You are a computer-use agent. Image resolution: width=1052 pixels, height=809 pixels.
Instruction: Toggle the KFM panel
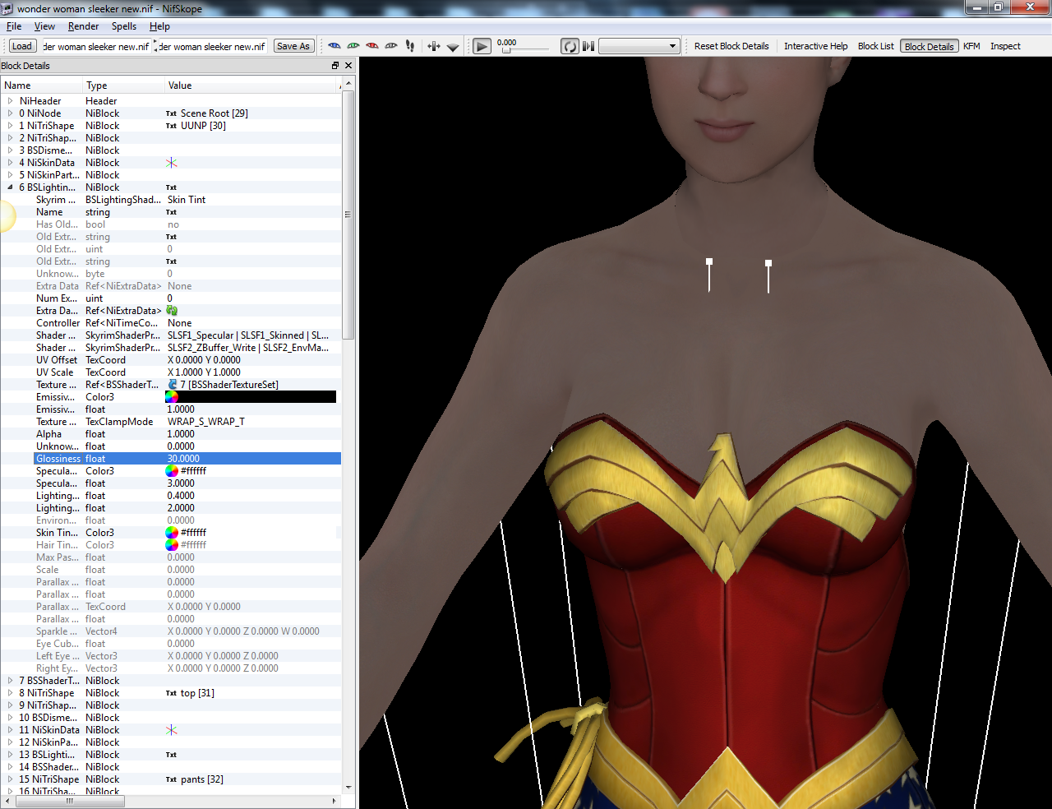point(971,46)
